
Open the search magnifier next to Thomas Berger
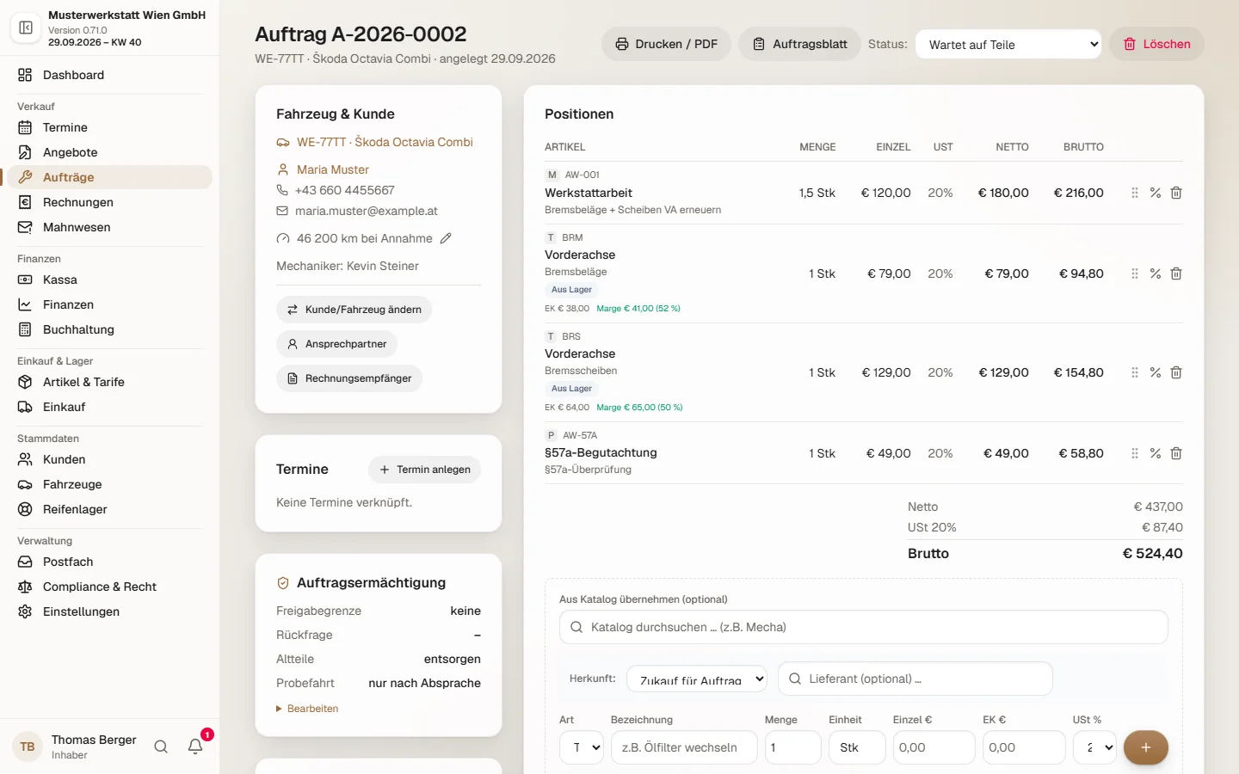pos(161,746)
